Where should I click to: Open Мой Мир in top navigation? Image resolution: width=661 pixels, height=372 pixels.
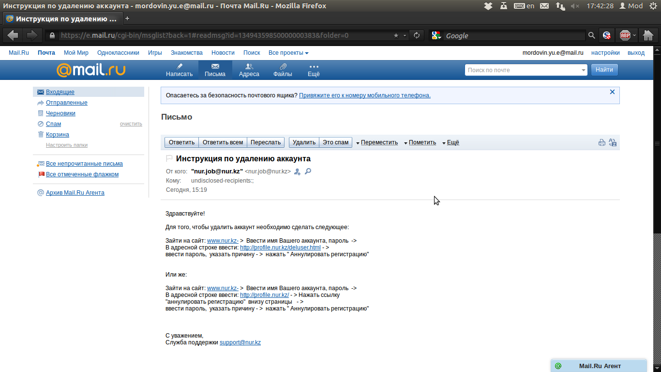click(76, 53)
